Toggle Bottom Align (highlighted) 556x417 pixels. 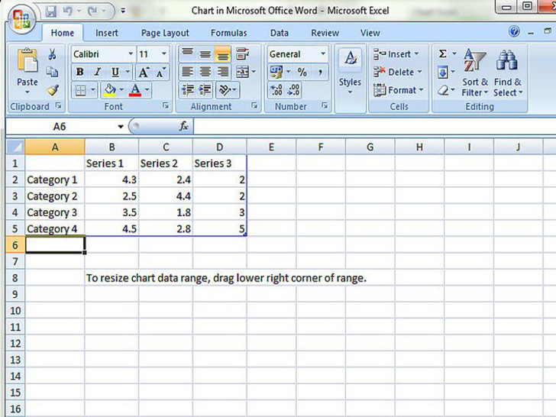223,54
